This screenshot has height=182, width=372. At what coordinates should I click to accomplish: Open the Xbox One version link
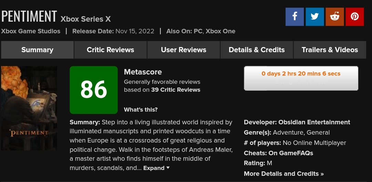click(220, 31)
